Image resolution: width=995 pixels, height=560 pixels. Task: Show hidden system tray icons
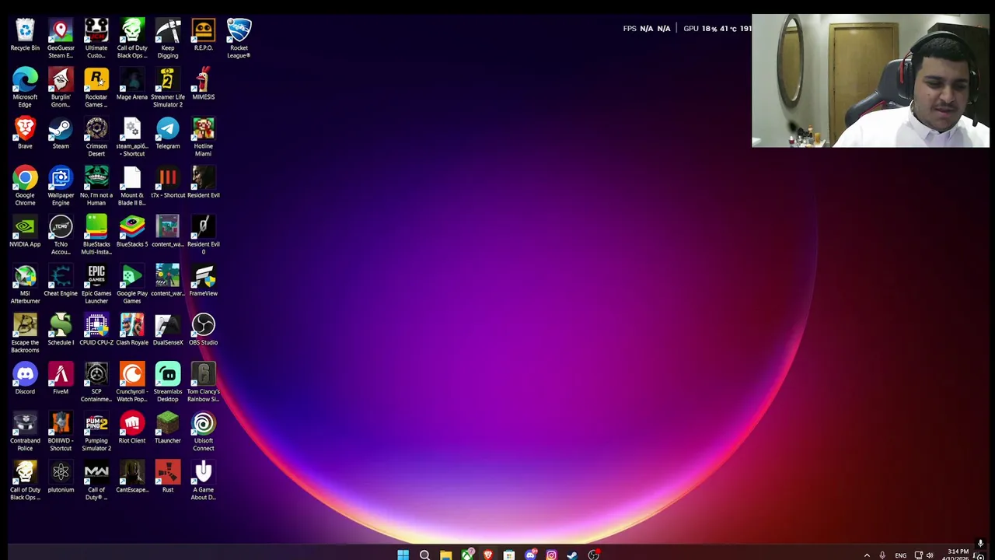(867, 555)
